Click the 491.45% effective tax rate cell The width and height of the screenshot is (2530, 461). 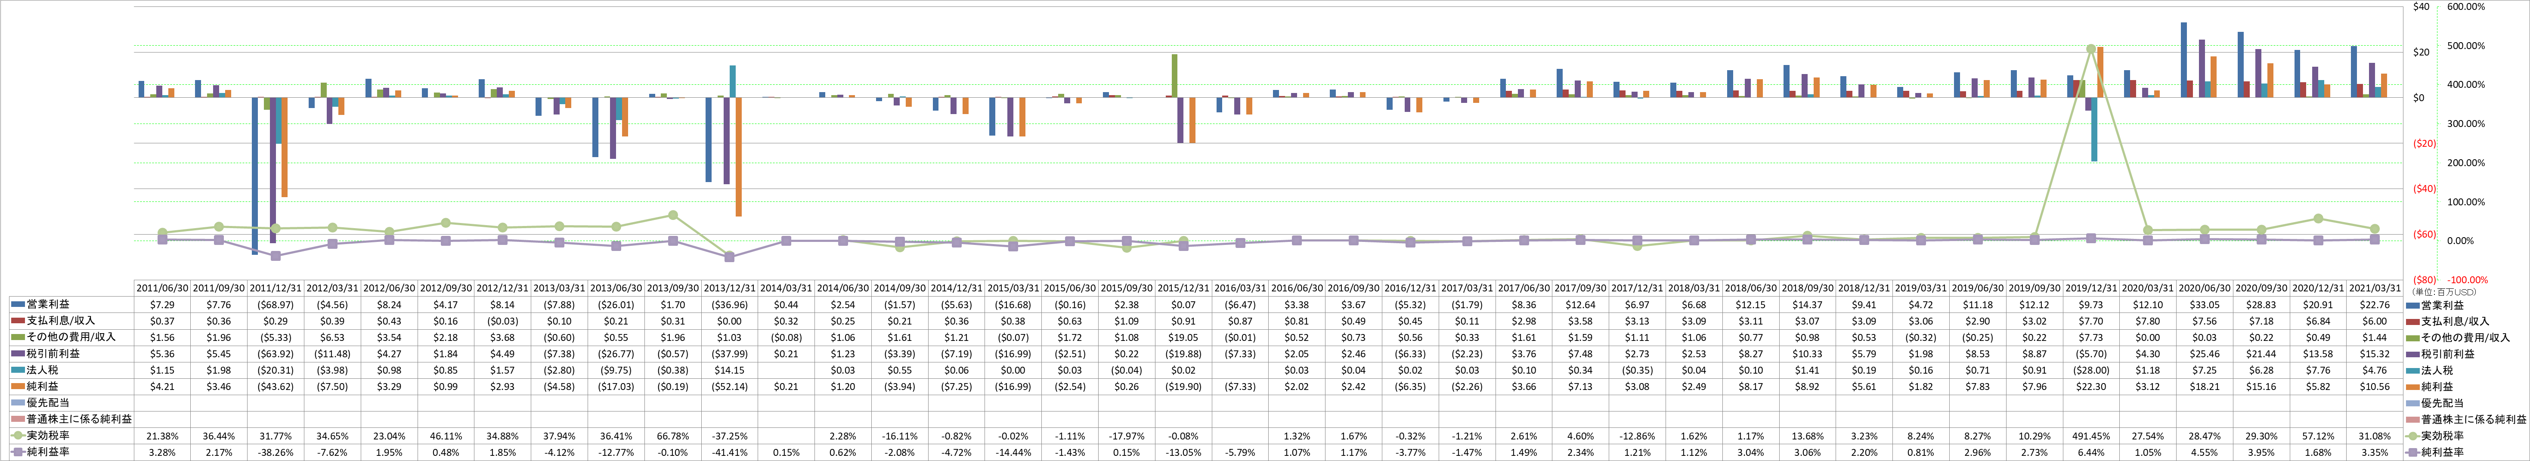click(2091, 436)
